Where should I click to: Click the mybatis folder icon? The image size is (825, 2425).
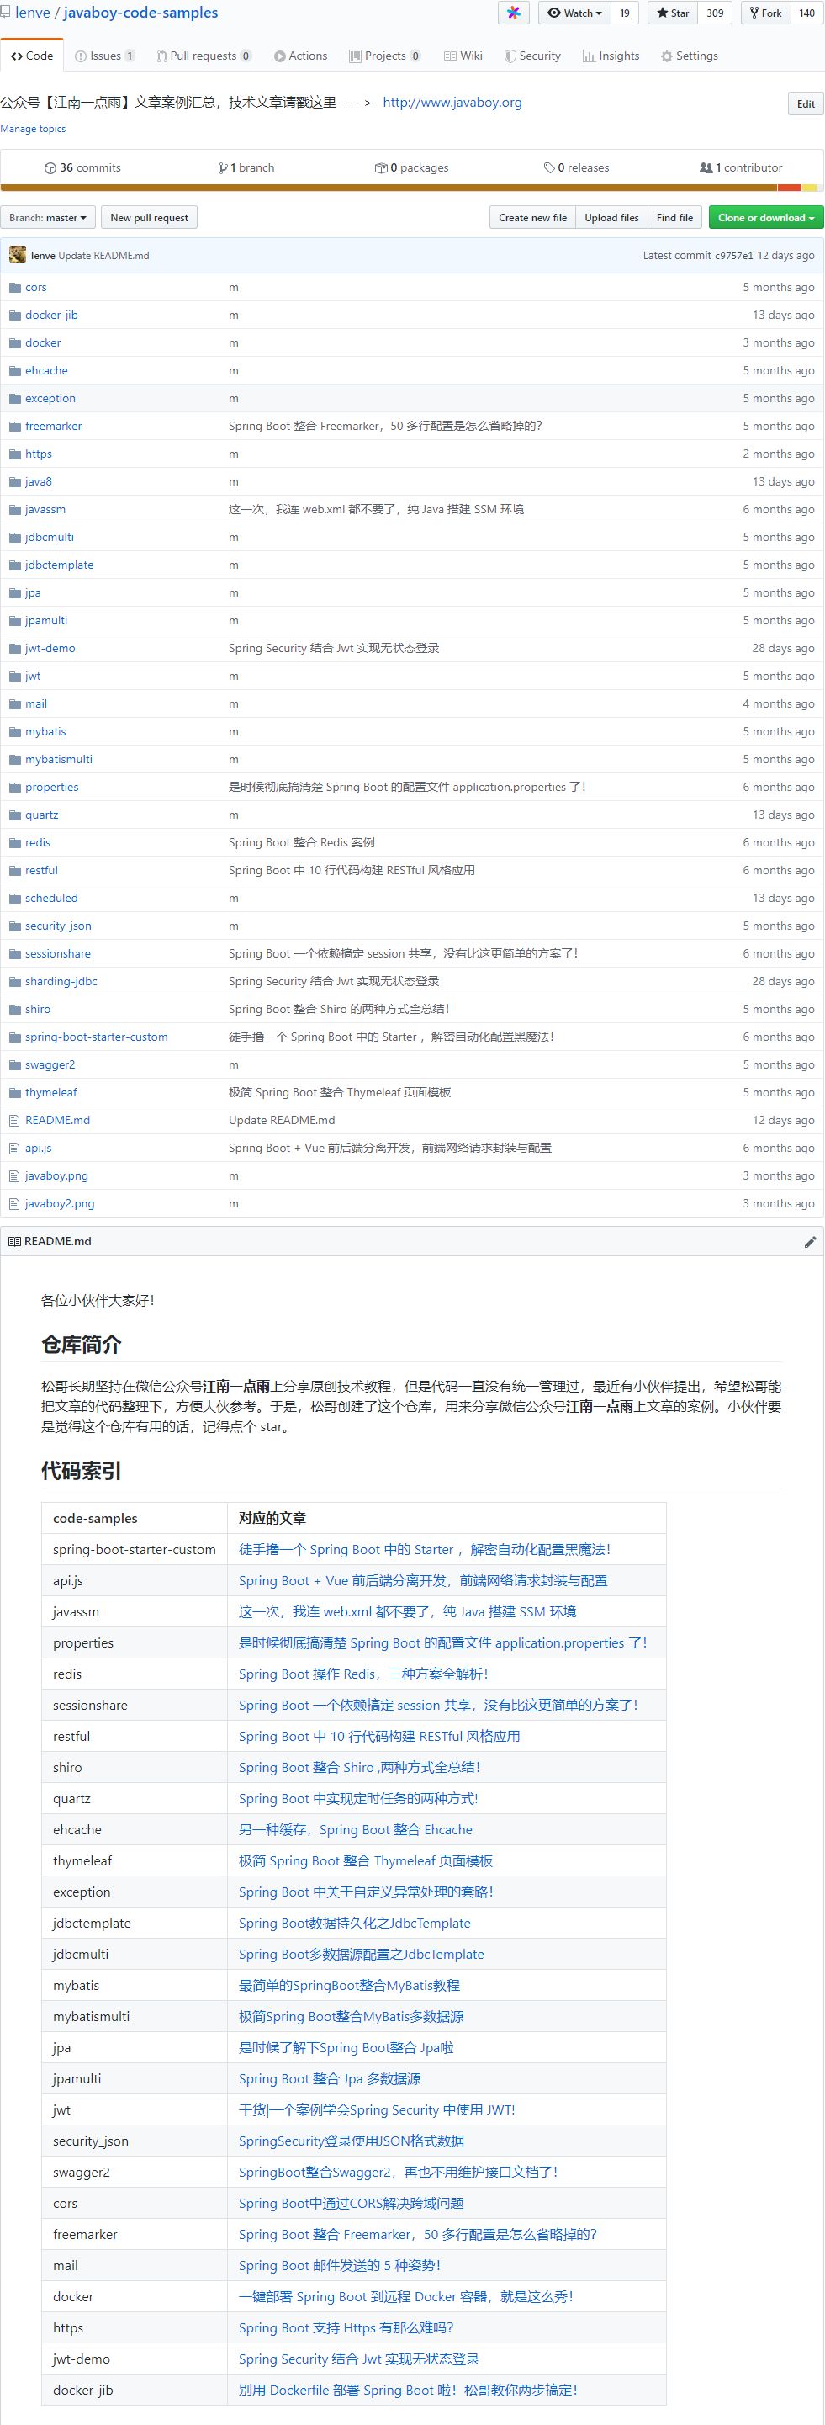click(x=15, y=731)
